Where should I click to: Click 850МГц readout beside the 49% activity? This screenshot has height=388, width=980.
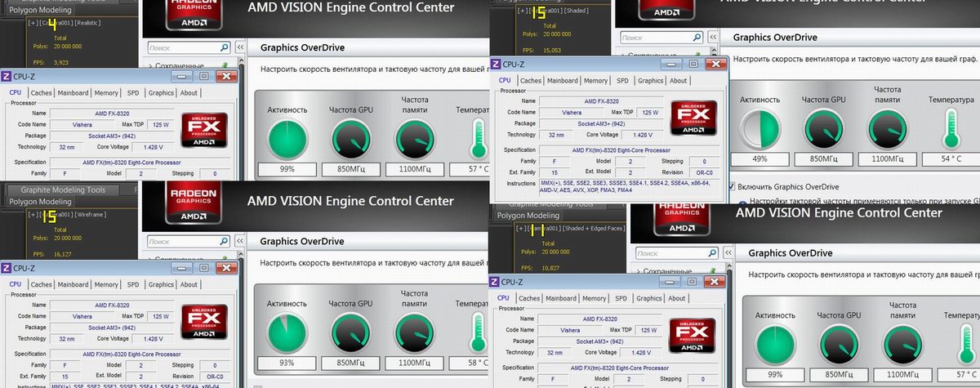pos(825,160)
